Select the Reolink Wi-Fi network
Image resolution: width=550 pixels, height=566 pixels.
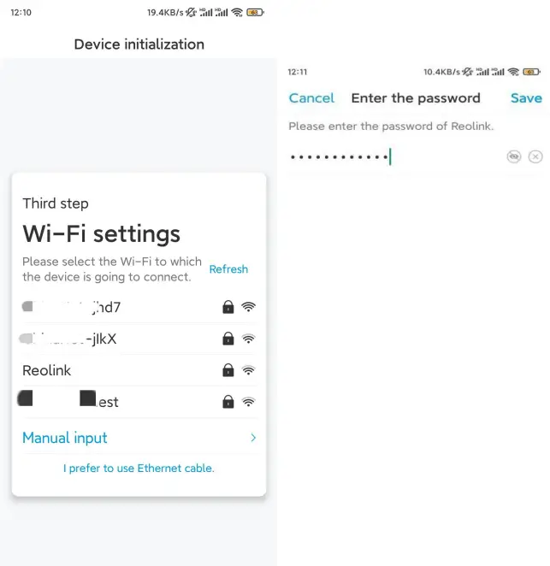point(139,370)
